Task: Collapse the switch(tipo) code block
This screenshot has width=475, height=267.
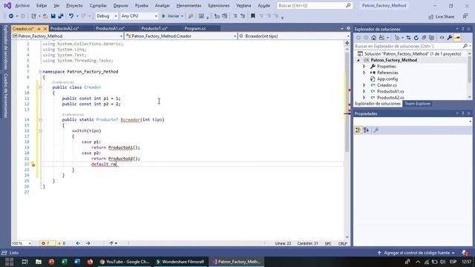Action: tap(40, 131)
